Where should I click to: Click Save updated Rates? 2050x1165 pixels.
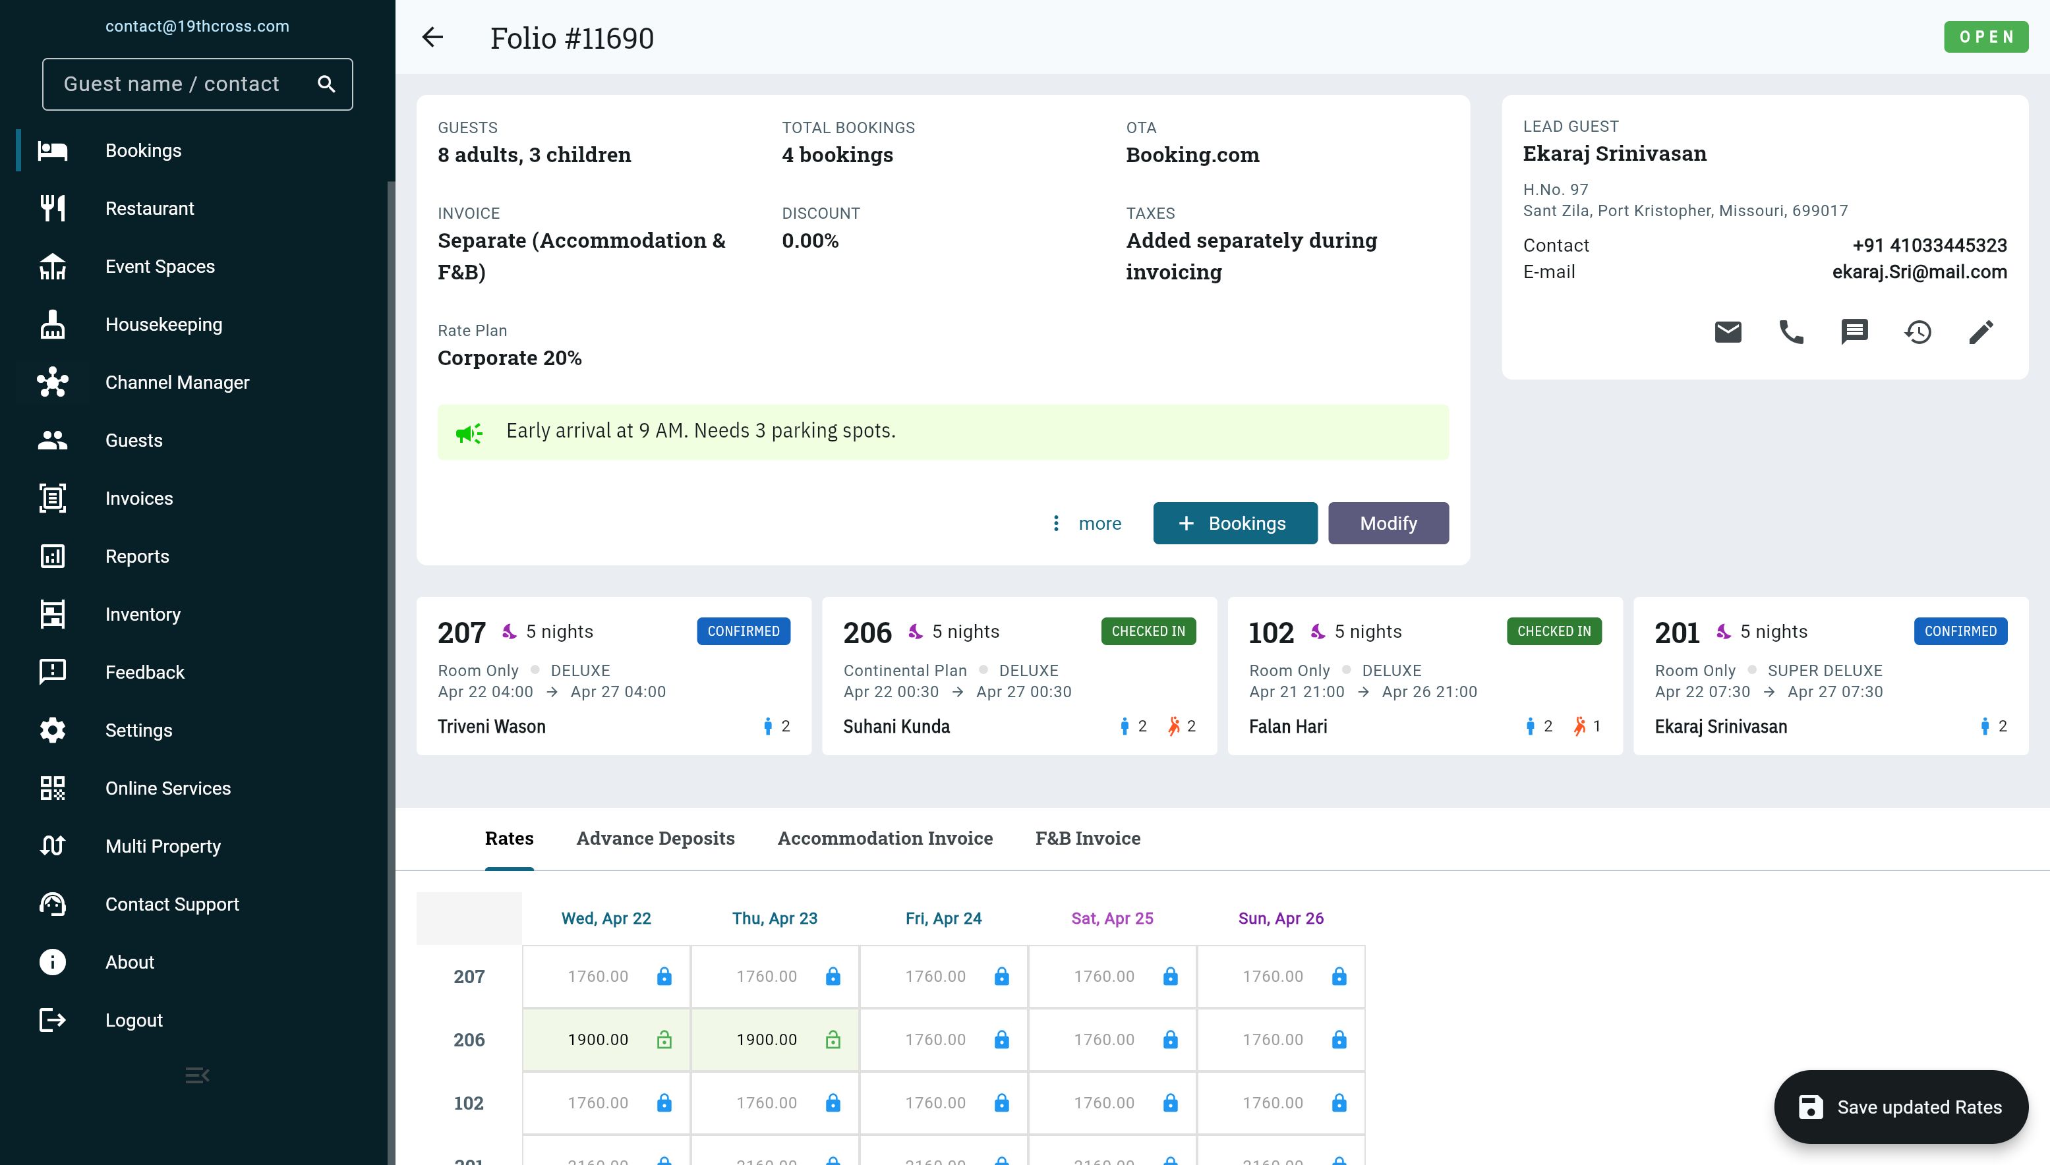pos(1900,1106)
